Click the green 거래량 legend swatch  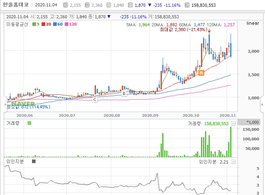point(29,123)
